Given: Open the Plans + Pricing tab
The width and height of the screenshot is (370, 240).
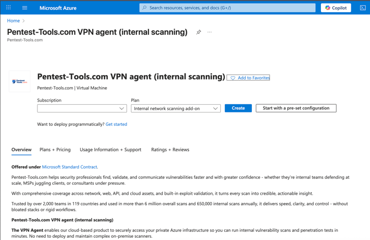Looking at the screenshot, I should [x=55, y=150].
